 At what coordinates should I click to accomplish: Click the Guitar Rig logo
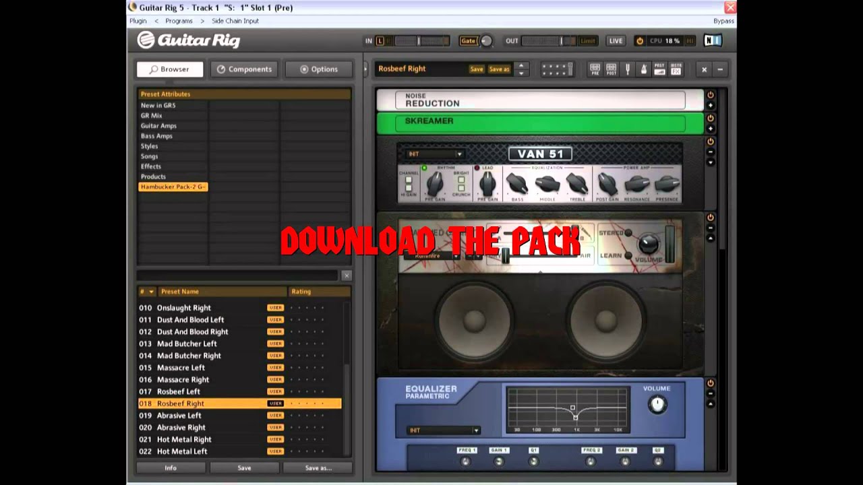pyautogui.click(x=189, y=40)
